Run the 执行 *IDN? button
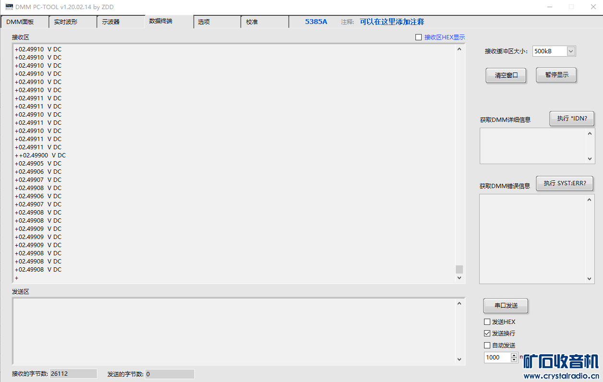The height and width of the screenshot is (382, 603). tap(572, 119)
